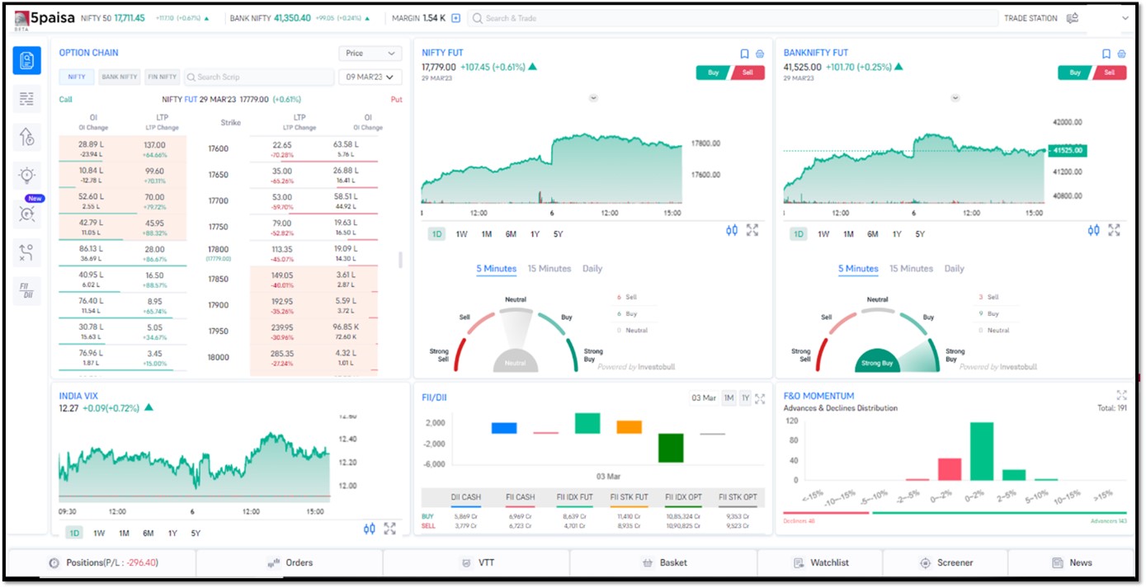Image resolution: width=1146 pixels, height=588 pixels.
Task: Switch India VIX chart to candlestick view
Action: point(370,529)
